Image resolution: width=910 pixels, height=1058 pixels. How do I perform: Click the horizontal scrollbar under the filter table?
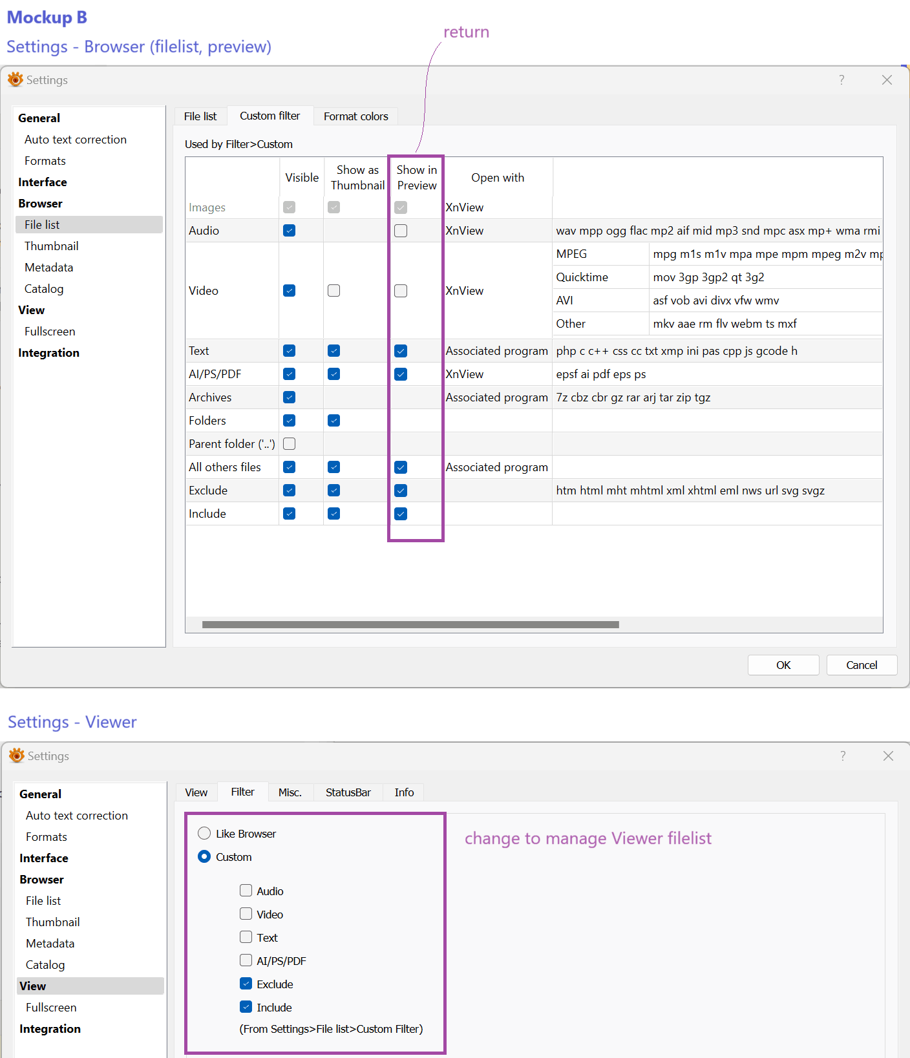pyautogui.click(x=410, y=625)
